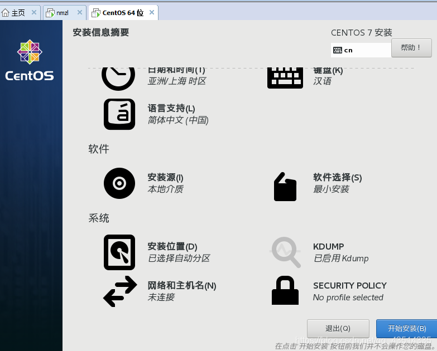This screenshot has height=351, width=437.
Task: Open the Keyboard layout icon
Action: click(x=285, y=78)
